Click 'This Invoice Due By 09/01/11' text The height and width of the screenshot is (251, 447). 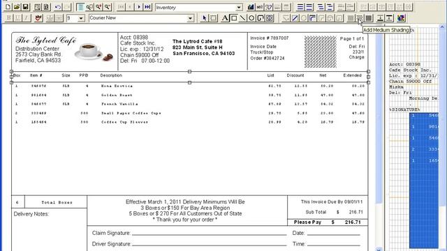(332, 201)
